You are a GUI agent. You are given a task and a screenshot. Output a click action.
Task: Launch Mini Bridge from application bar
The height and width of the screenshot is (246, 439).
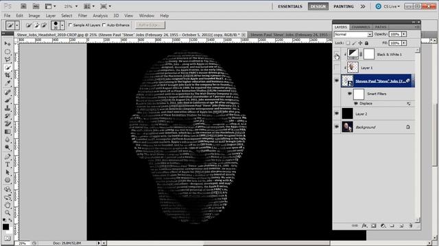[x=36, y=6]
